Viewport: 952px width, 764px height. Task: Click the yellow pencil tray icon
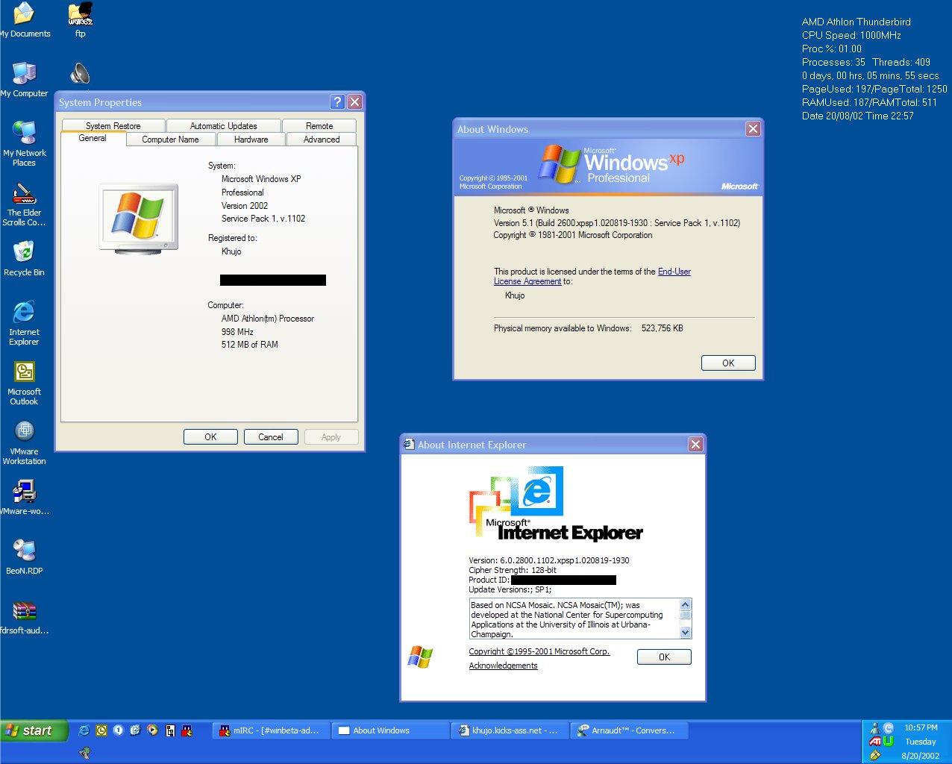(x=874, y=755)
